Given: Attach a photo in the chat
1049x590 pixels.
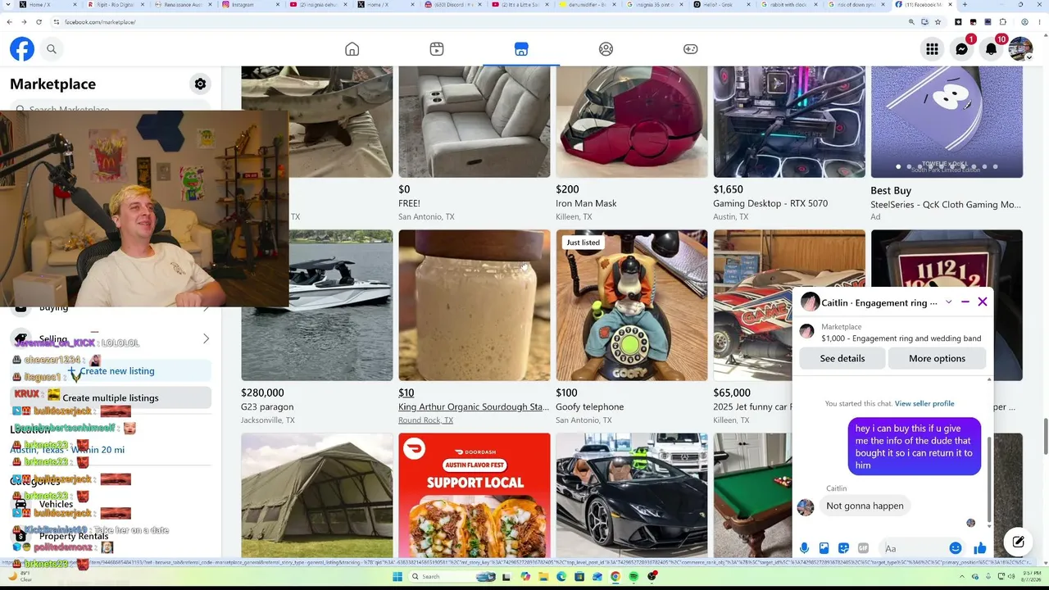Looking at the screenshot, I should [824, 548].
